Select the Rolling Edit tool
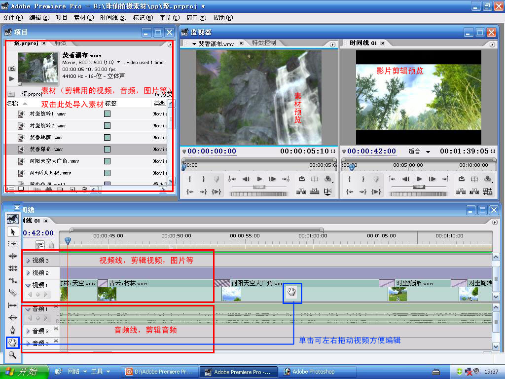The image size is (505, 379). [x=12, y=268]
